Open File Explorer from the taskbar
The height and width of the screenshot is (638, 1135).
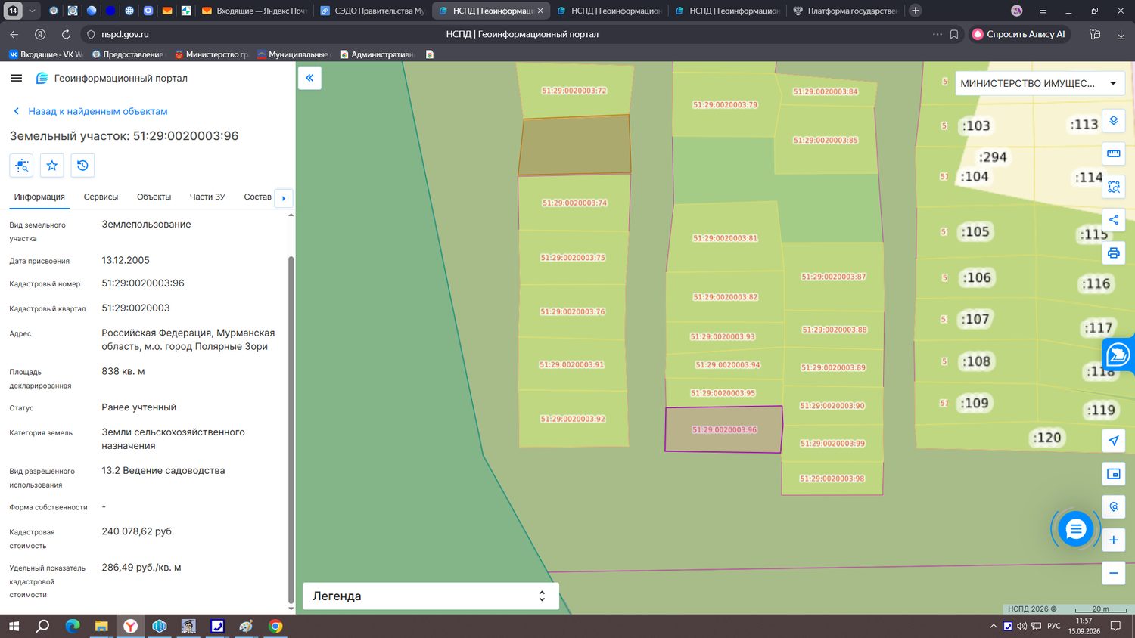pos(101,626)
